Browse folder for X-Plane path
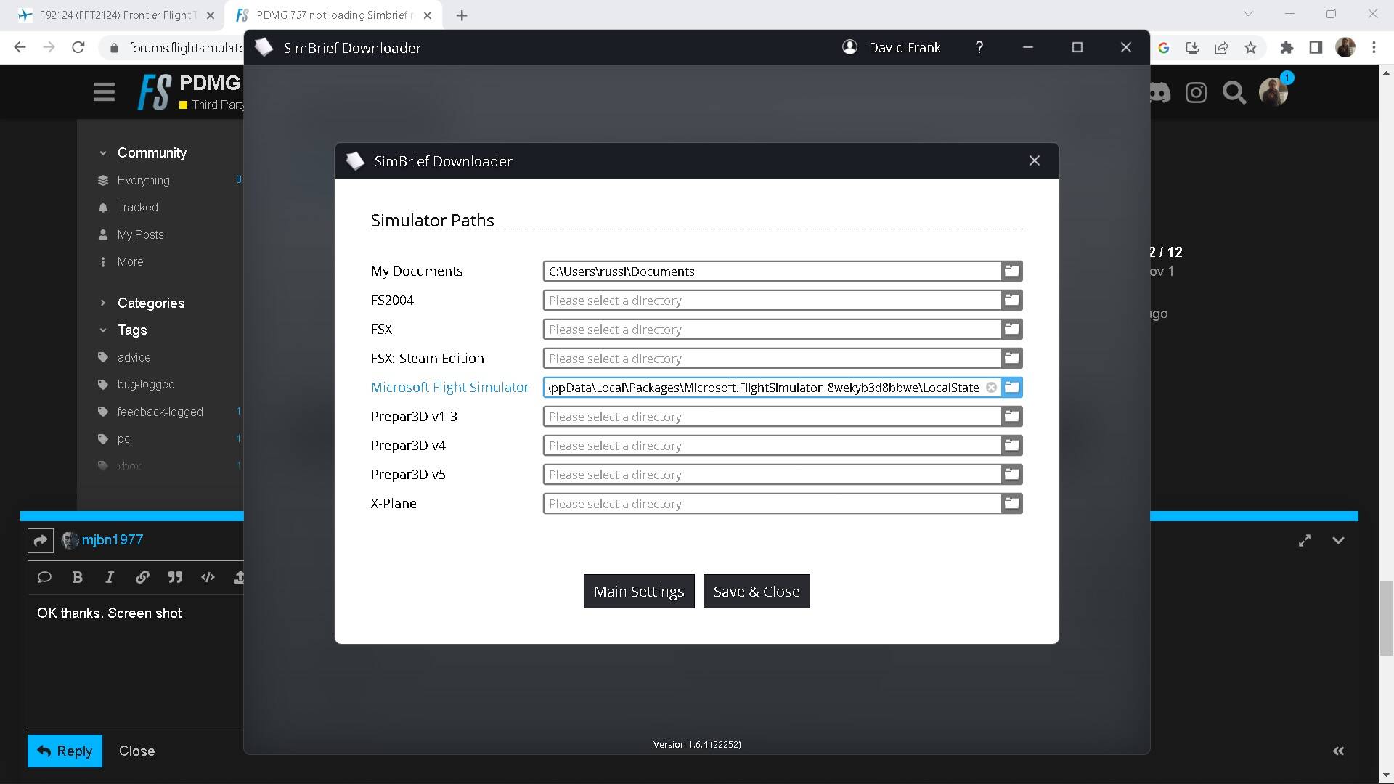This screenshot has width=1394, height=784. point(1011,503)
